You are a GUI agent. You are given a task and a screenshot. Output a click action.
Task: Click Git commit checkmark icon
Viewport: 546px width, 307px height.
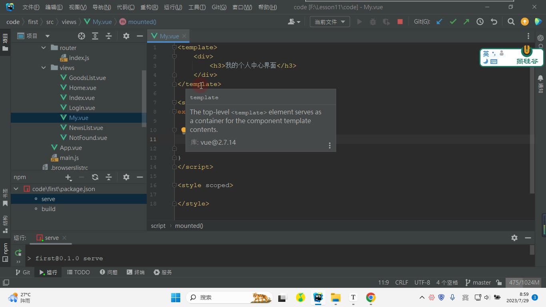point(453,22)
